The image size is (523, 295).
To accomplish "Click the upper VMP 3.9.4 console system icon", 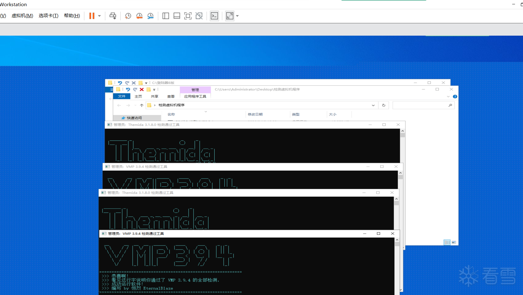I will [107, 167].
